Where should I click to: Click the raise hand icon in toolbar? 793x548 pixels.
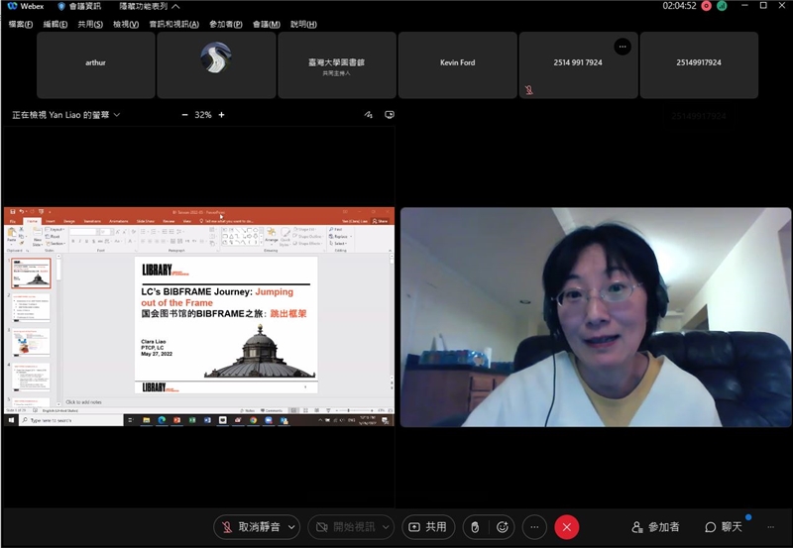(x=476, y=527)
